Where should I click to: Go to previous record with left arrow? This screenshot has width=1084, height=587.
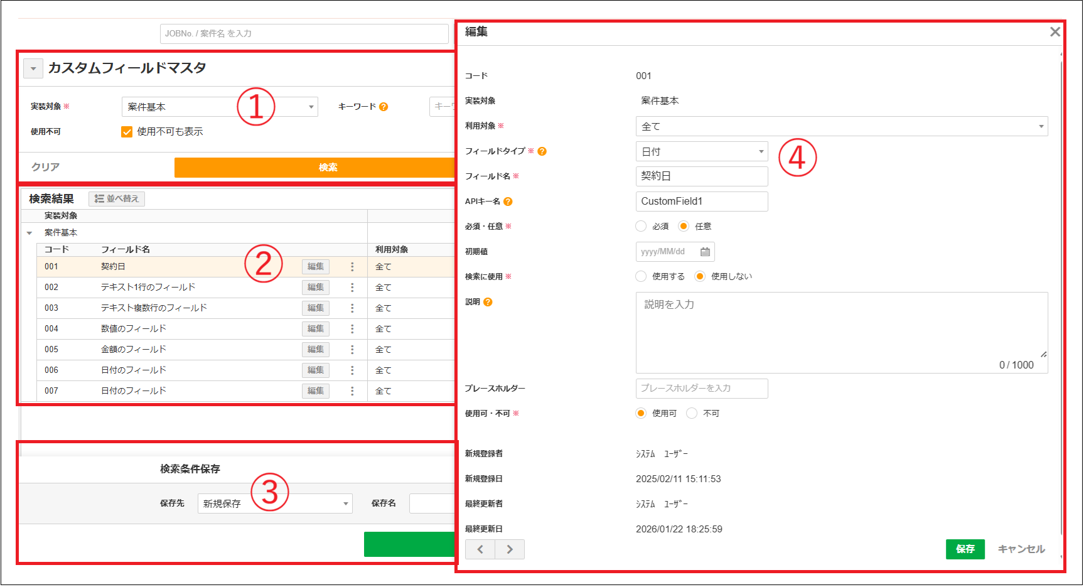pos(480,549)
